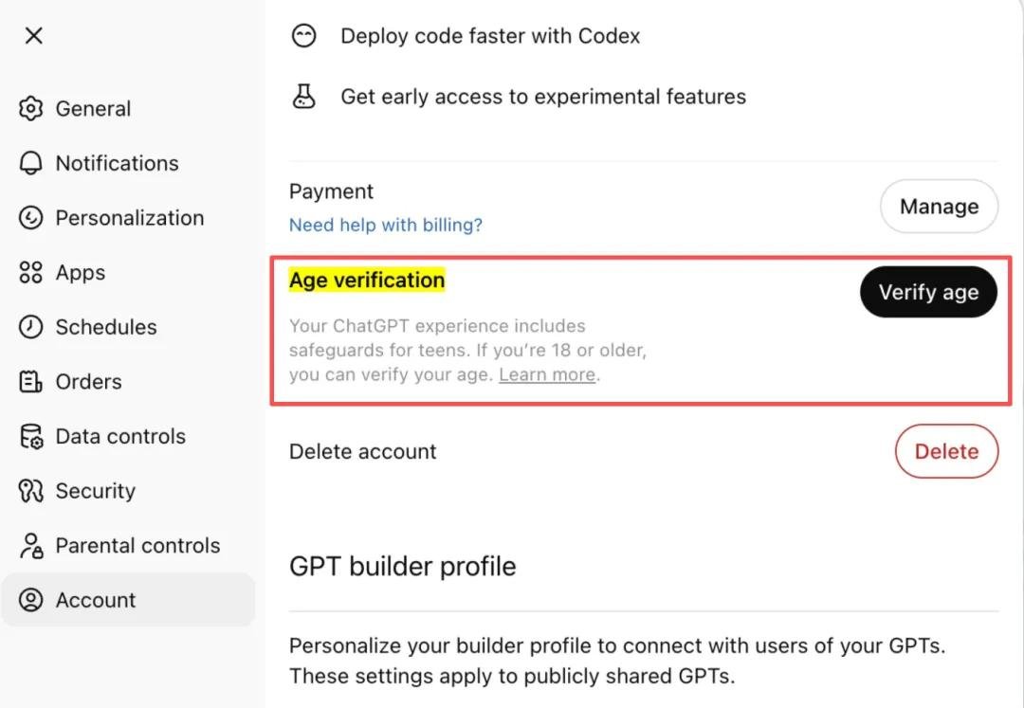
Task: Close the settings dialog with X icon
Action: (x=33, y=36)
